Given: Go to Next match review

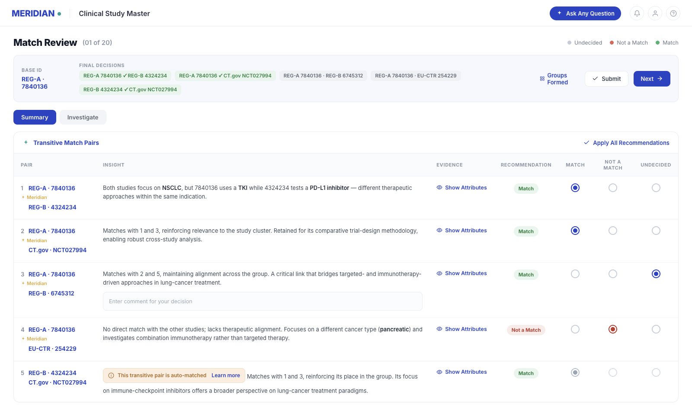Looking at the screenshot, I should 652,79.
